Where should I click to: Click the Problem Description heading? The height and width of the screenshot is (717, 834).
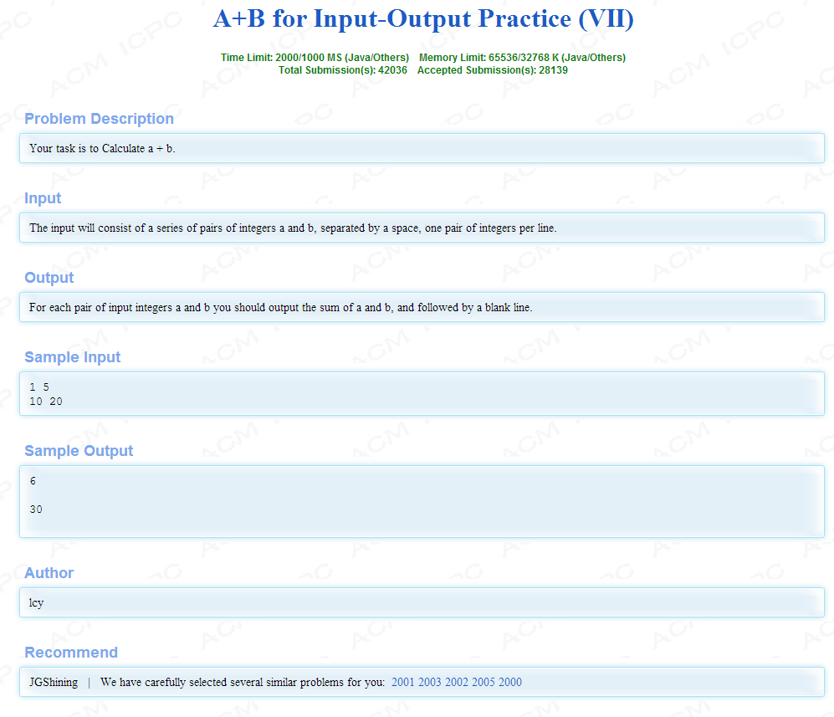(99, 119)
